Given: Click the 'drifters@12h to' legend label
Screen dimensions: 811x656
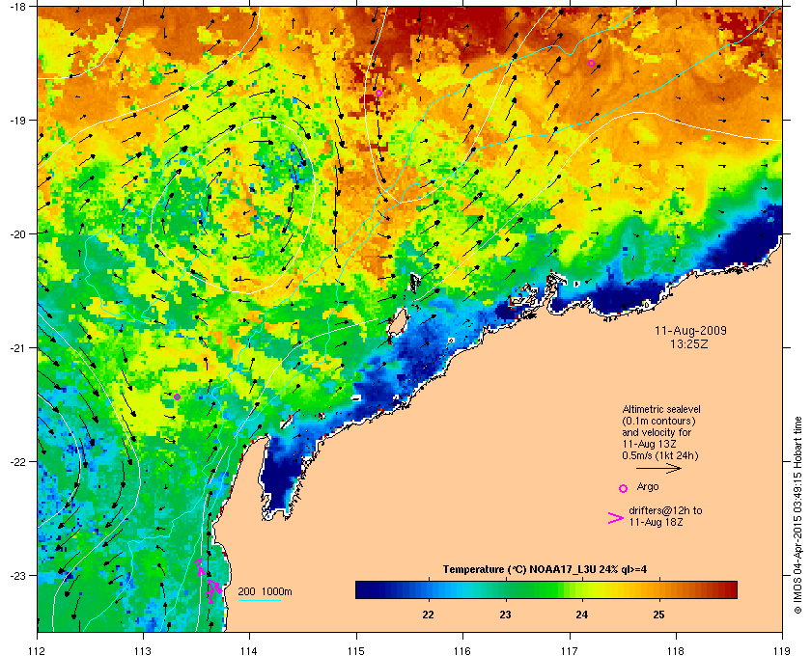Looking at the screenshot, I should point(665,510).
